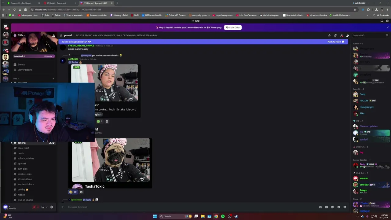Viewport: 391px width, 220px height.
Task: Open the stream-ideas channel
Action: coord(24,179)
